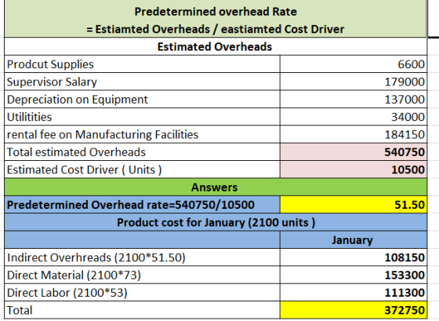The image size is (439, 321).
Task: Click 'Estimated Cost Driver ( Units )' cell
Action: pyautogui.click(x=142, y=170)
